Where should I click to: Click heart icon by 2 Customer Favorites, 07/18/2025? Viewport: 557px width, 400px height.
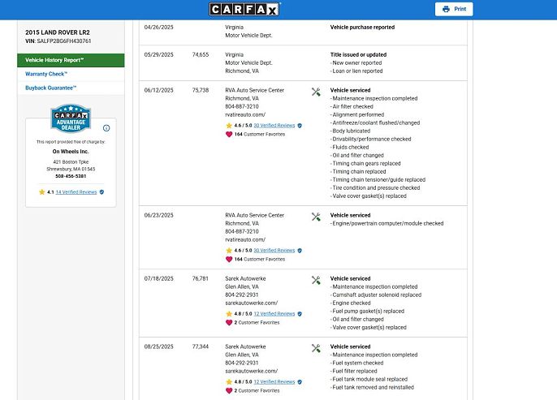[x=229, y=323]
